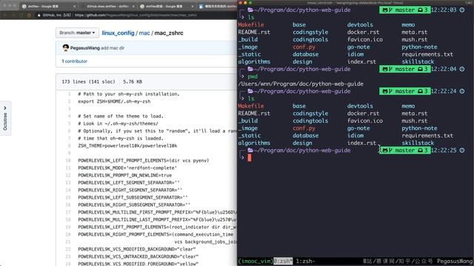This screenshot has height=266, width=474.
Task: Click the browser address bar URL
Action: tap(136, 15)
